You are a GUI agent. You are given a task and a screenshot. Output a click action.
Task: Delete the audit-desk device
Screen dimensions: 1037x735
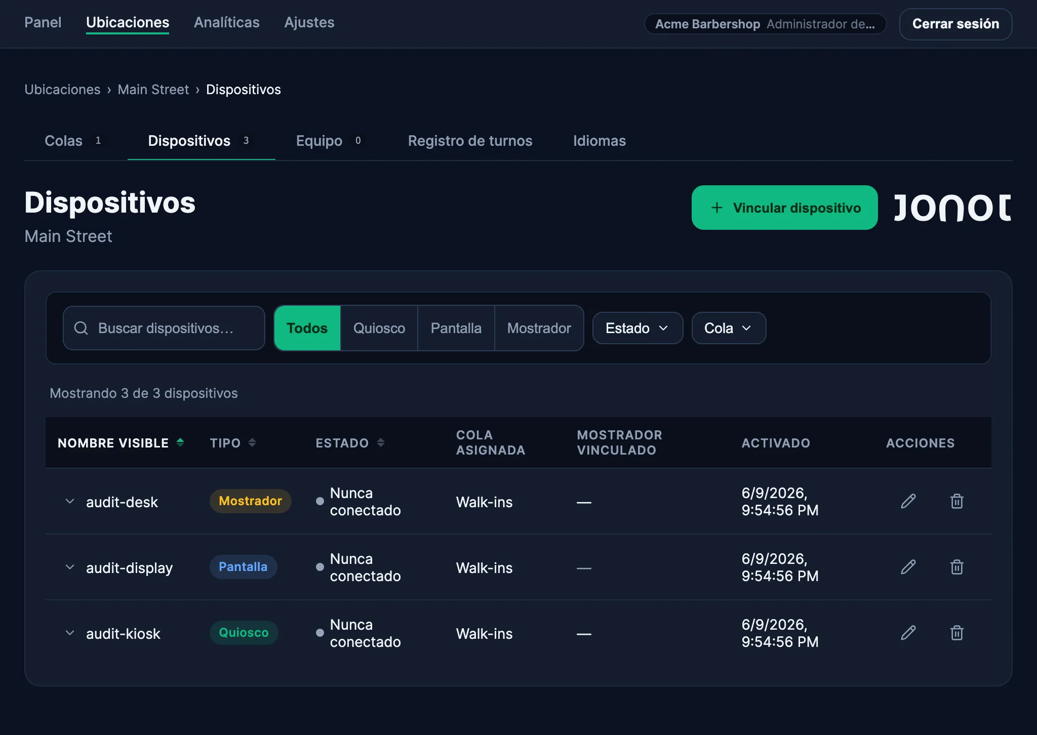tap(956, 501)
